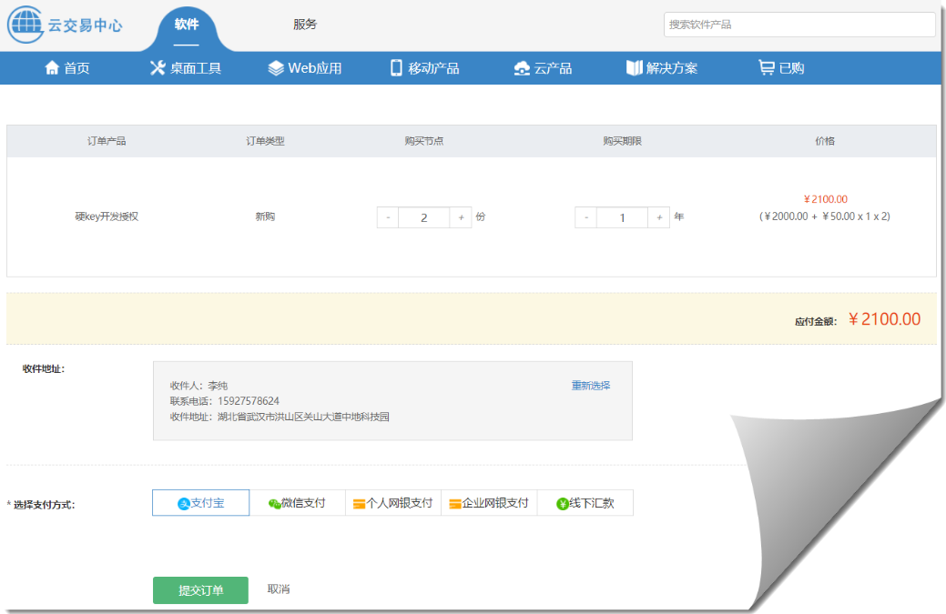Decrease 购买节点 quantity with minus

pos(388,217)
